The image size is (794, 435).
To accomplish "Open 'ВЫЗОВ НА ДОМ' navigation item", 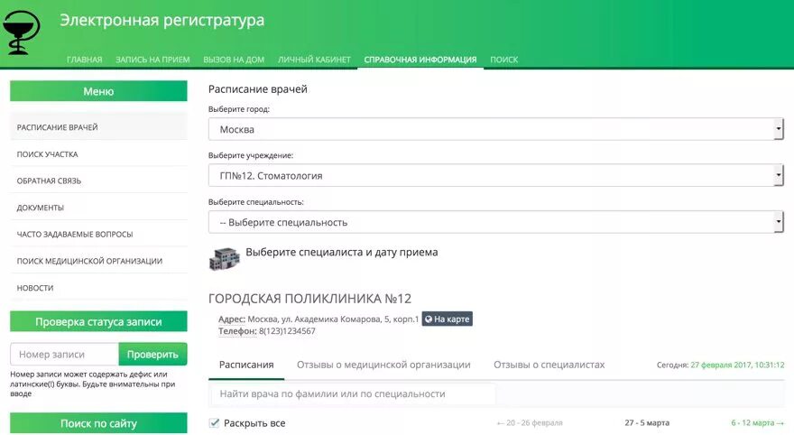I will tap(234, 60).
